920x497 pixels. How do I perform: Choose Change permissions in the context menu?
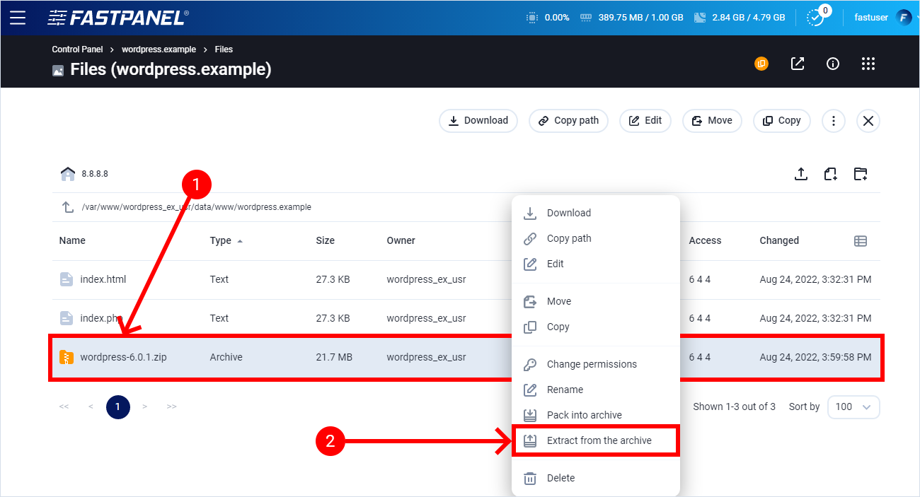click(x=595, y=364)
